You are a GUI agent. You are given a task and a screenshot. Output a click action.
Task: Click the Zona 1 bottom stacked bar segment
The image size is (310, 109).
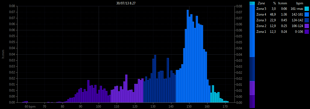[x=252, y=101]
